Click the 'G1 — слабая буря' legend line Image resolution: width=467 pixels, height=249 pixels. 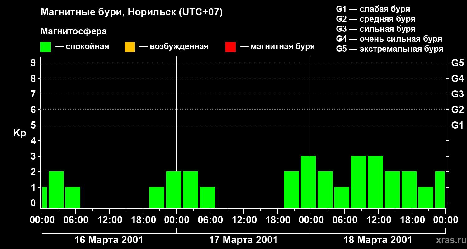click(x=373, y=9)
